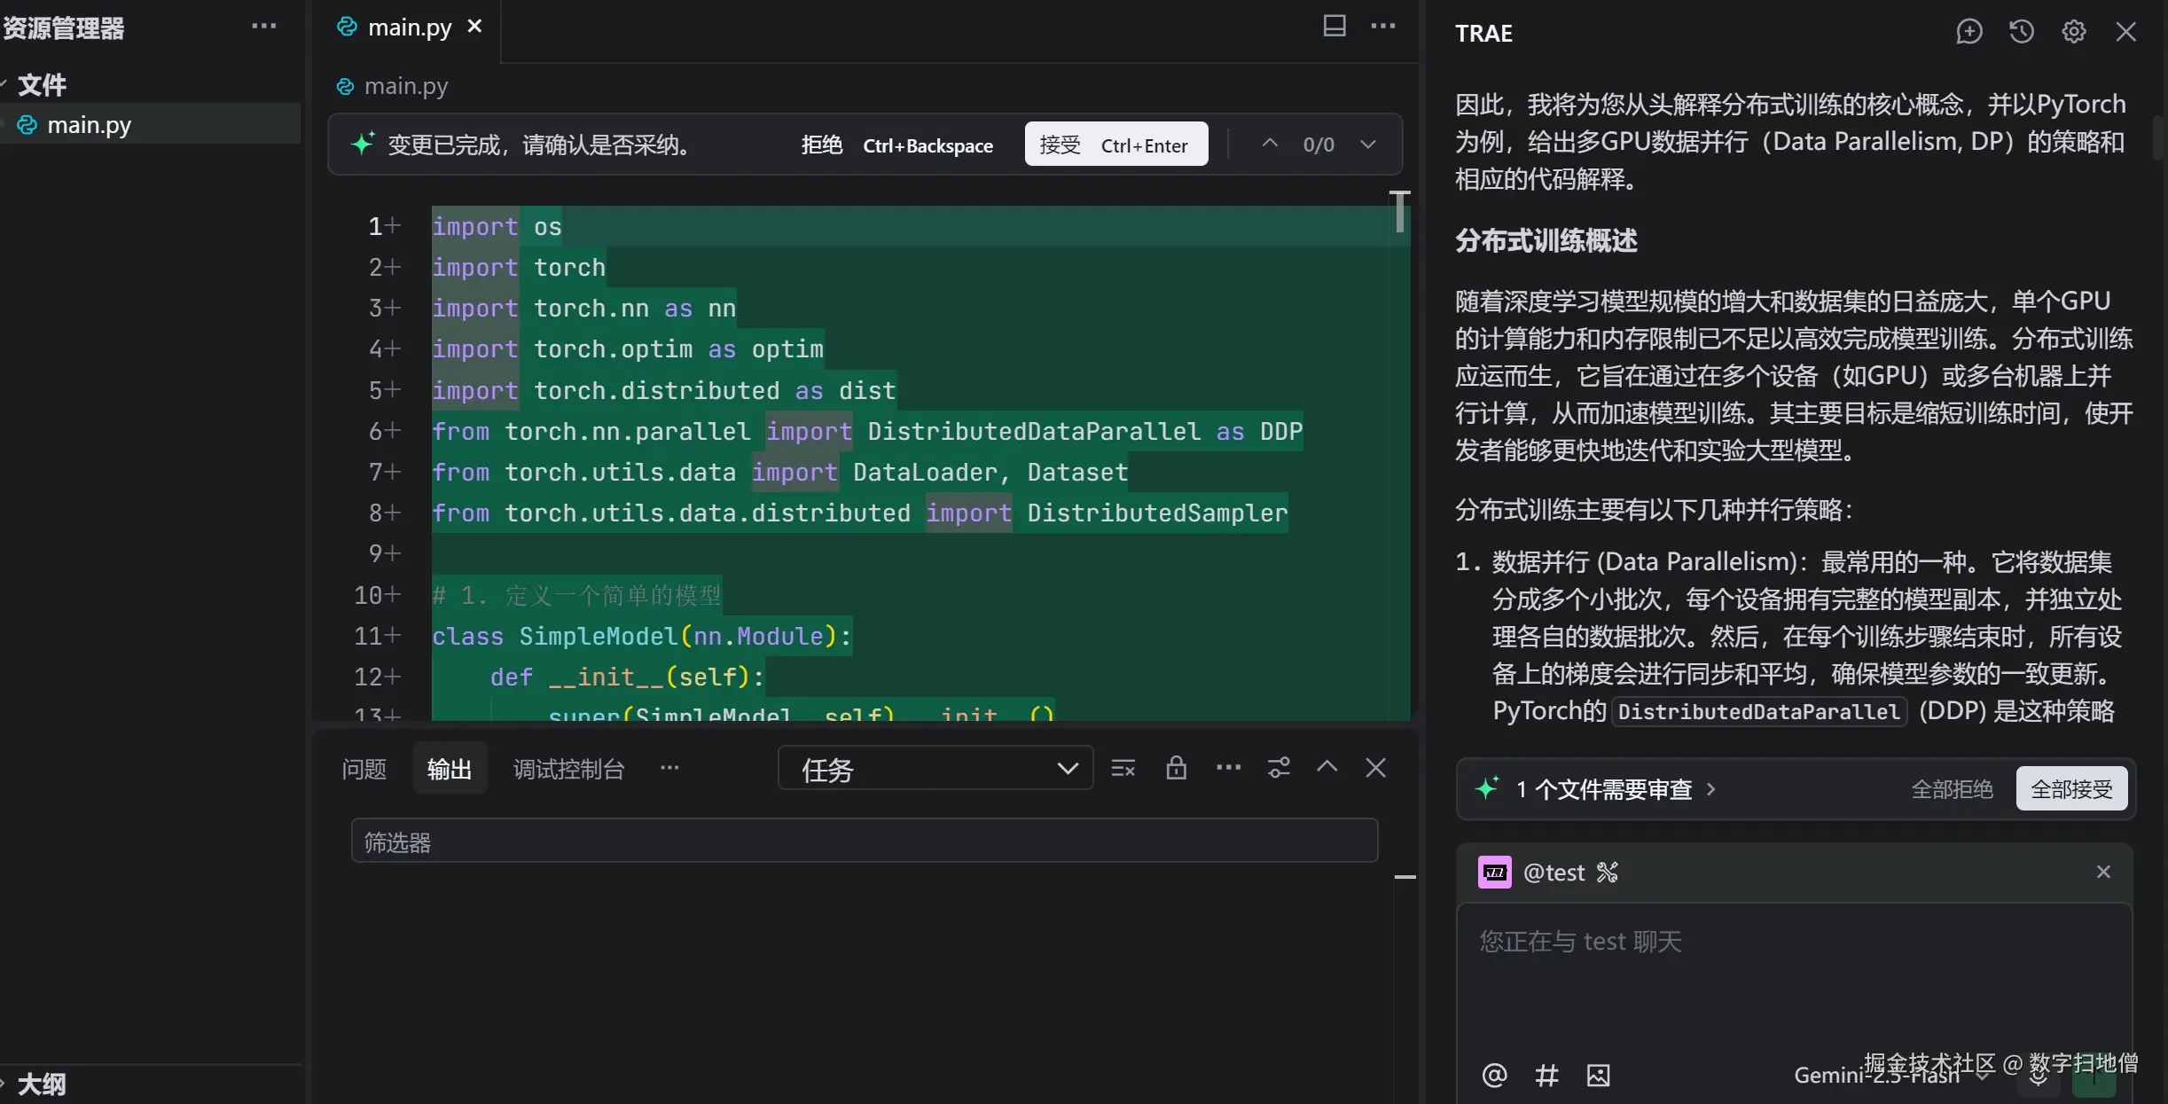Click the @ mention icon in chat input
The width and height of the screenshot is (2168, 1104).
(x=1494, y=1075)
